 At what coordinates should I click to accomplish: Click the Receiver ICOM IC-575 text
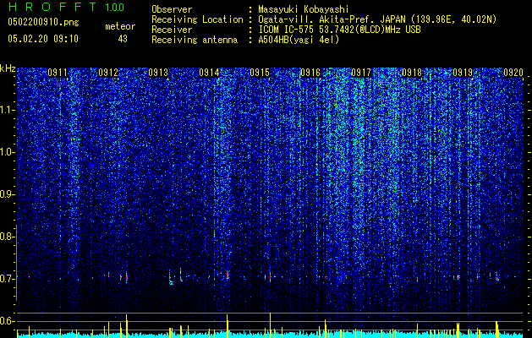pos(339,30)
